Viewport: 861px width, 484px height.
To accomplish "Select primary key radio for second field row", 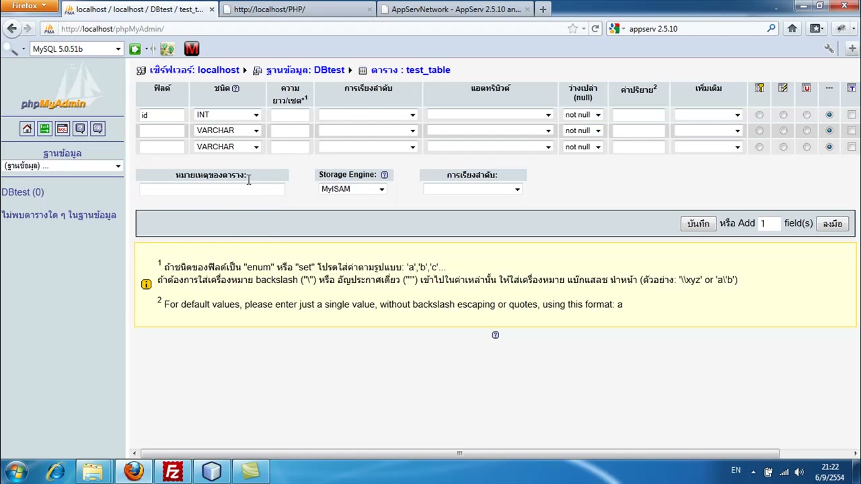I will click(759, 130).
